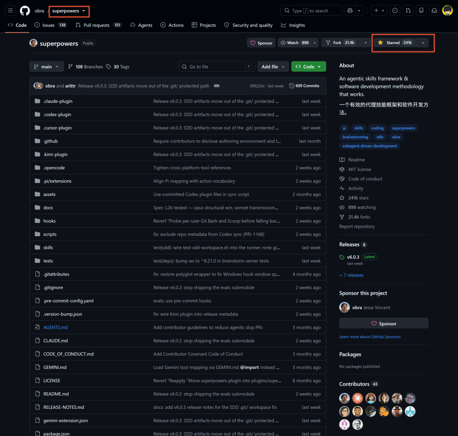
Task: Open the user profile avatar menu
Action: [x=447, y=11]
